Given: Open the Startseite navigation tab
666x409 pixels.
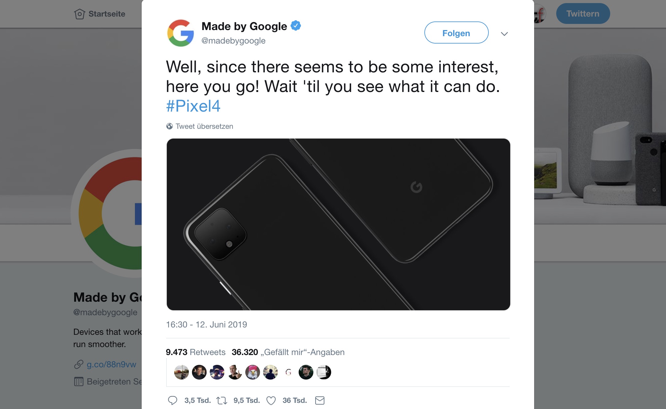Looking at the screenshot, I should pos(100,14).
